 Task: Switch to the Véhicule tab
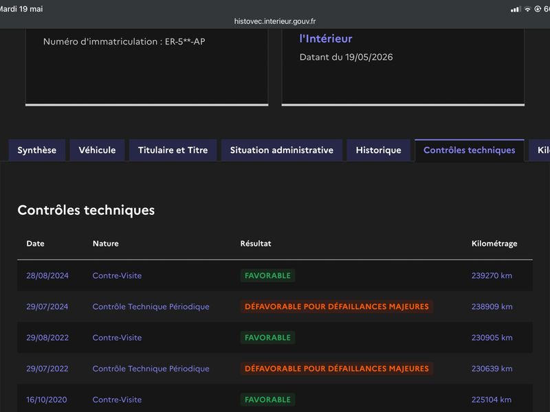coord(97,150)
